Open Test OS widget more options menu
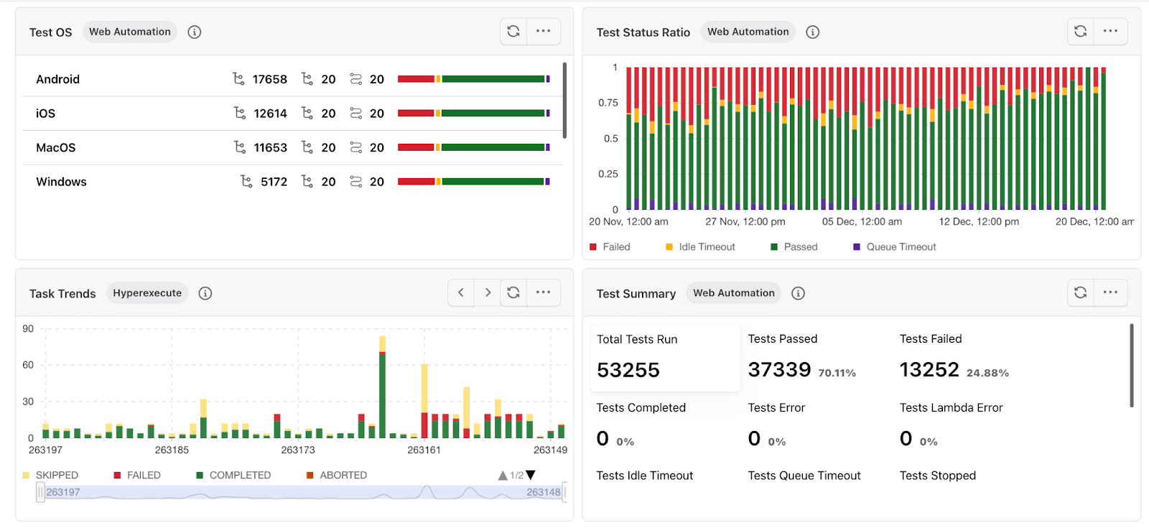1149x528 pixels. [x=544, y=32]
